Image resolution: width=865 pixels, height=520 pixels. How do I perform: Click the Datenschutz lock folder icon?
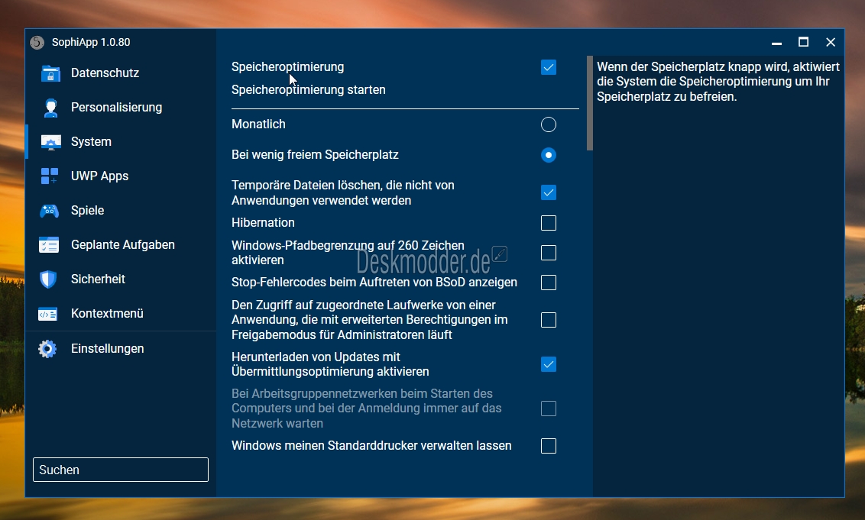[50, 73]
